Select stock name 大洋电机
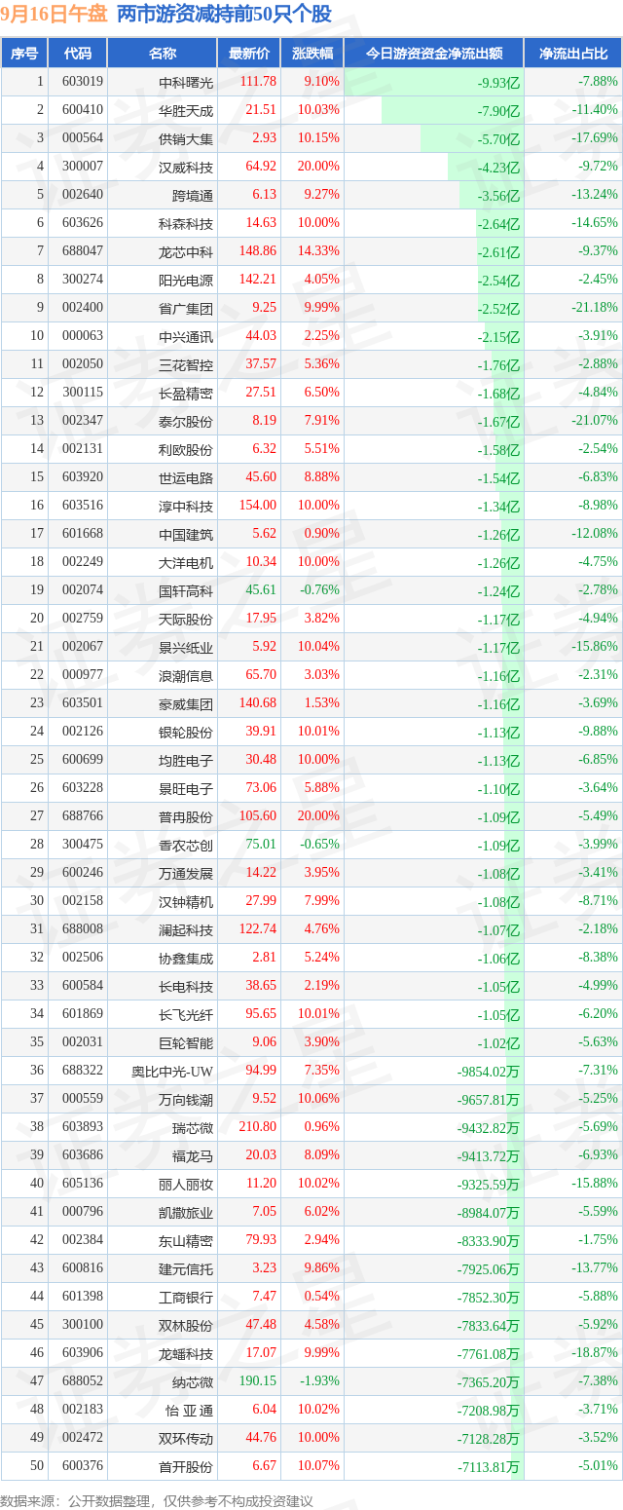 (185, 562)
